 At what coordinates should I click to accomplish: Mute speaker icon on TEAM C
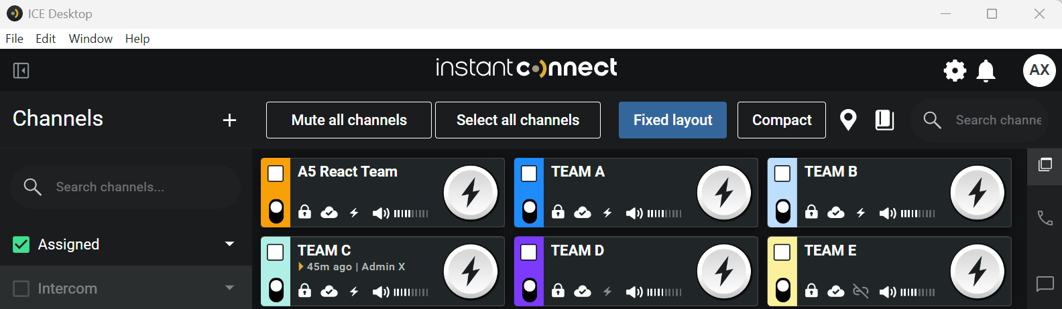(x=381, y=292)
